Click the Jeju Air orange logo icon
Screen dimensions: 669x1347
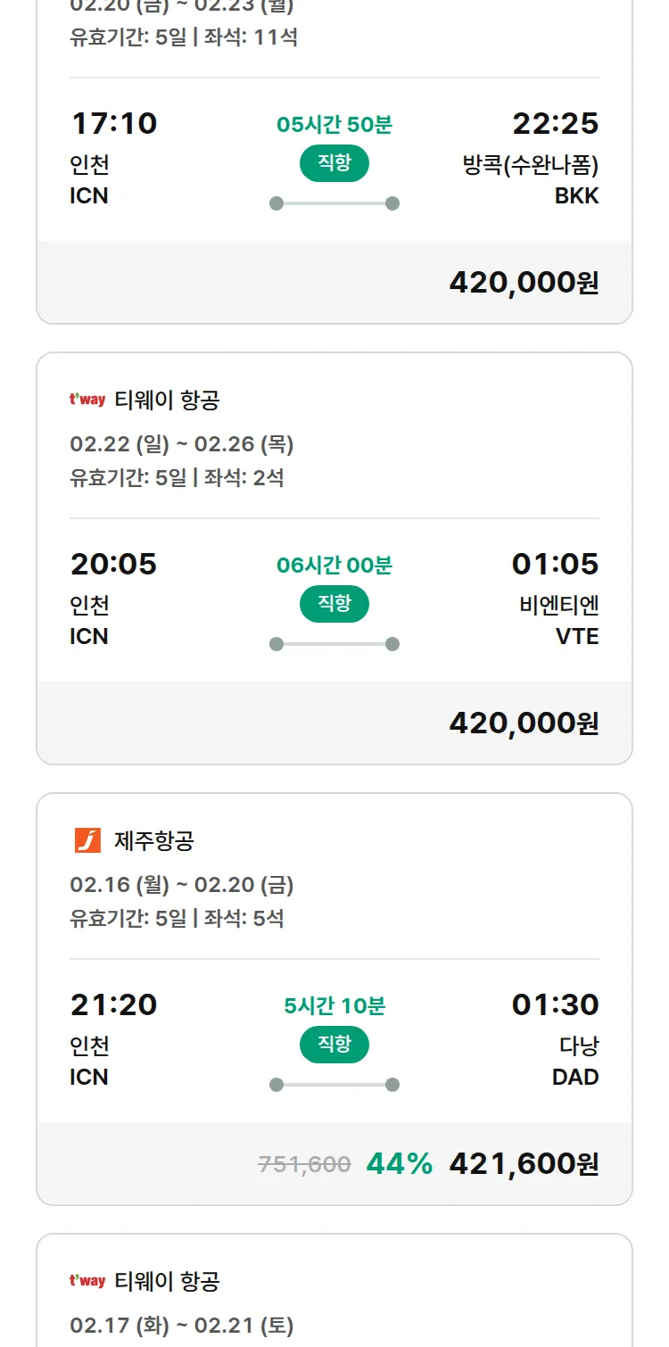[x=87, y=840]
